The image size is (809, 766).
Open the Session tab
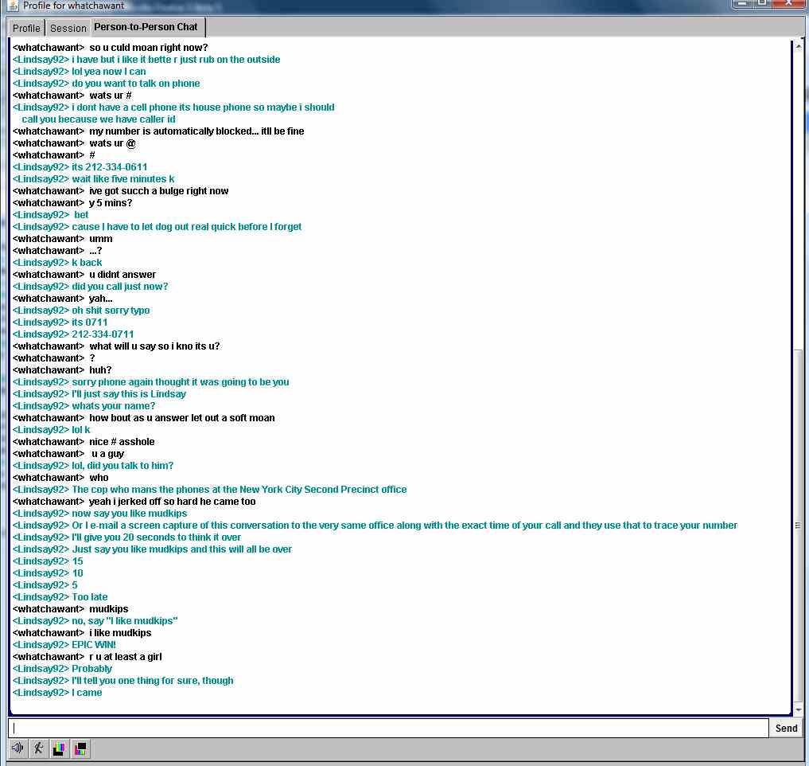pyautogui.click(x=68, y=28)
